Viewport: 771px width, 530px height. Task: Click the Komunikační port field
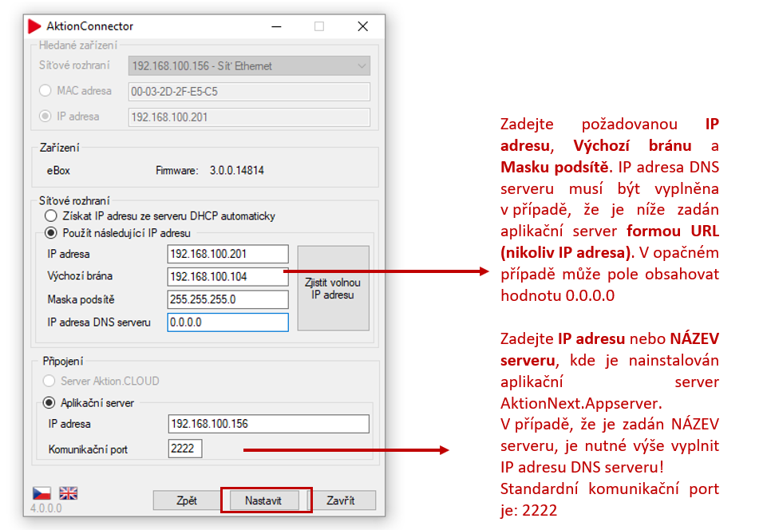[185, 449]
